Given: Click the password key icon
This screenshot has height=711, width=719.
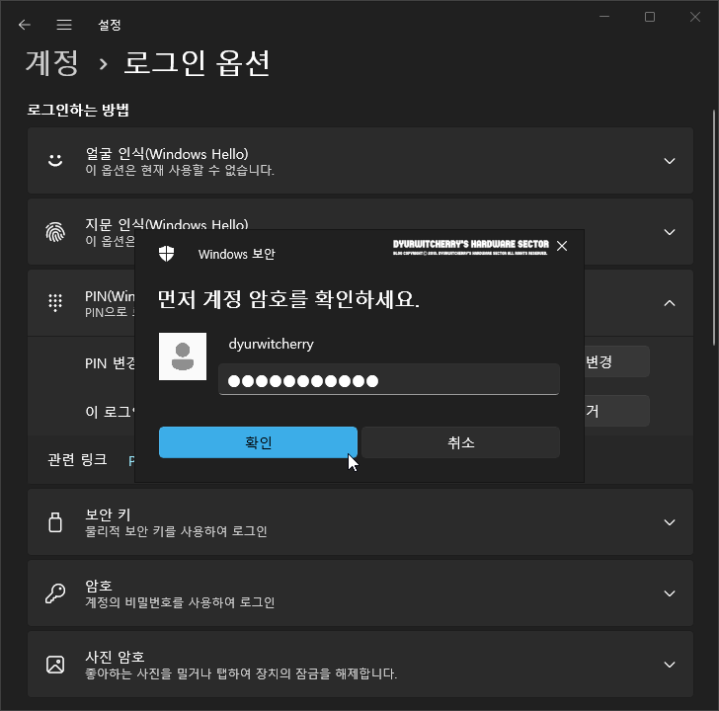Looking at the screenshot, I should 55,593.
